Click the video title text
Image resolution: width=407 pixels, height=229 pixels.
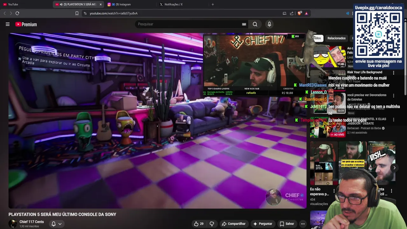point(62,214)
